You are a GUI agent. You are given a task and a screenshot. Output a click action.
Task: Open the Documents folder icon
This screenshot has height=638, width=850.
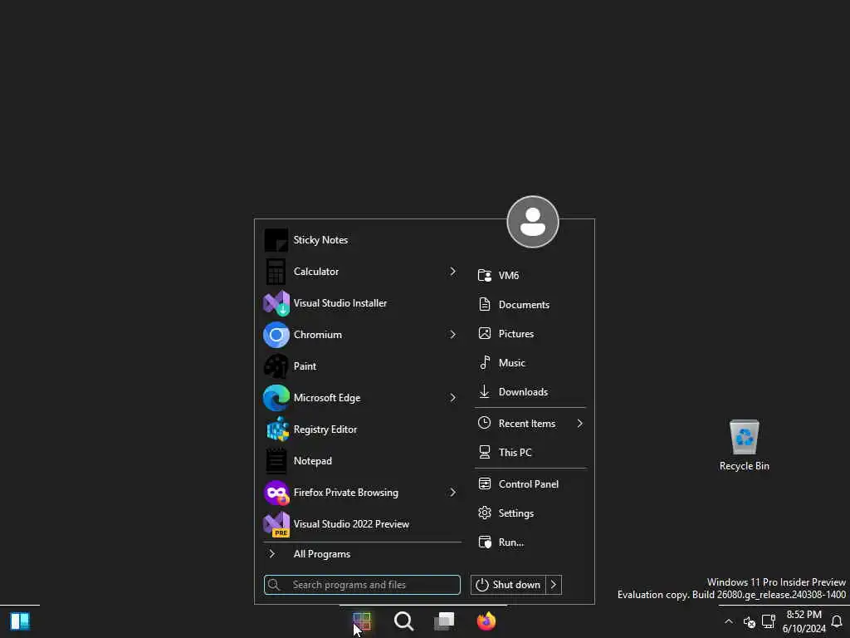[x=485, y=304]
